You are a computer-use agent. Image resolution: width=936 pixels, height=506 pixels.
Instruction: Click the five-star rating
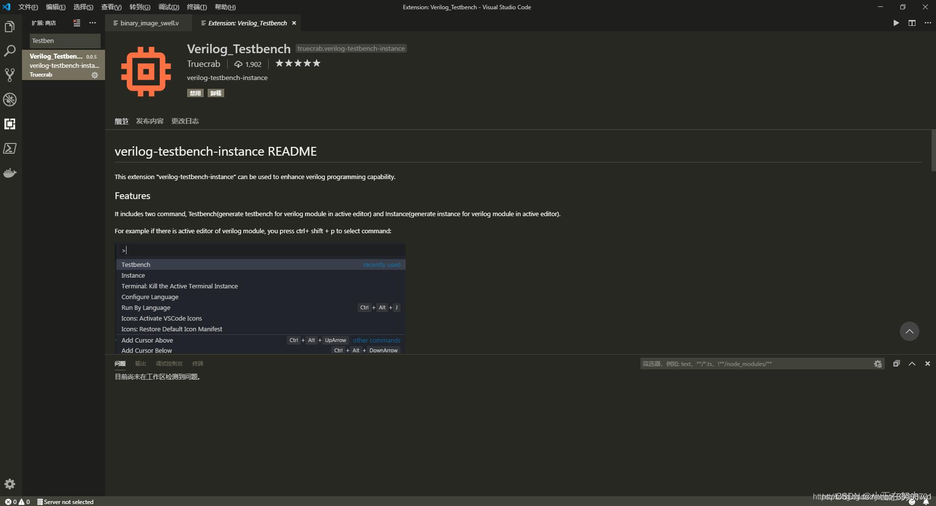[298, 63]
